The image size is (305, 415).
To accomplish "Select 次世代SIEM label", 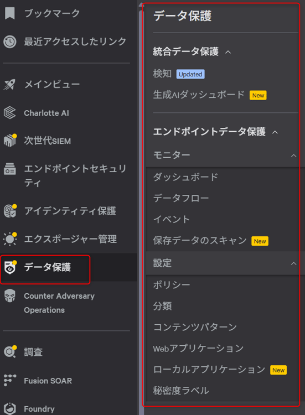I will pyautogui.click(x=48, y=141).
